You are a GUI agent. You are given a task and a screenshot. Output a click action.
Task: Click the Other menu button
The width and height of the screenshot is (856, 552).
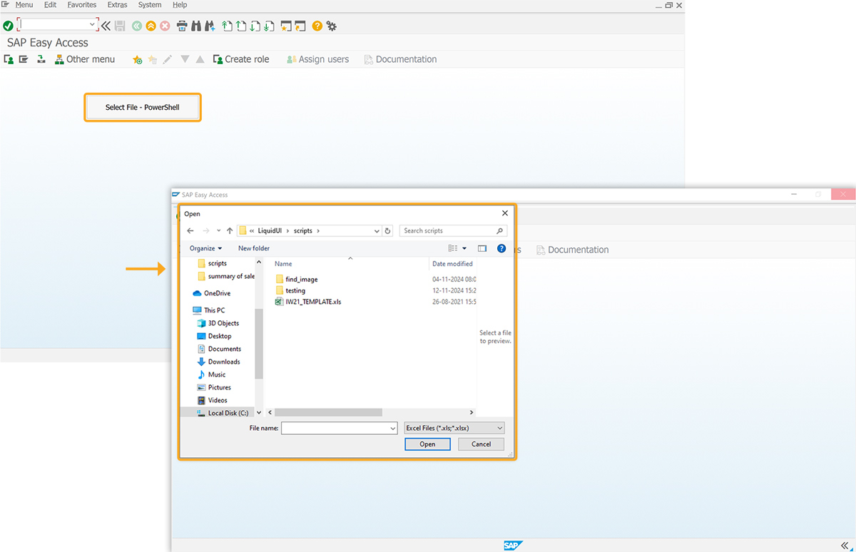click(85, 59)
